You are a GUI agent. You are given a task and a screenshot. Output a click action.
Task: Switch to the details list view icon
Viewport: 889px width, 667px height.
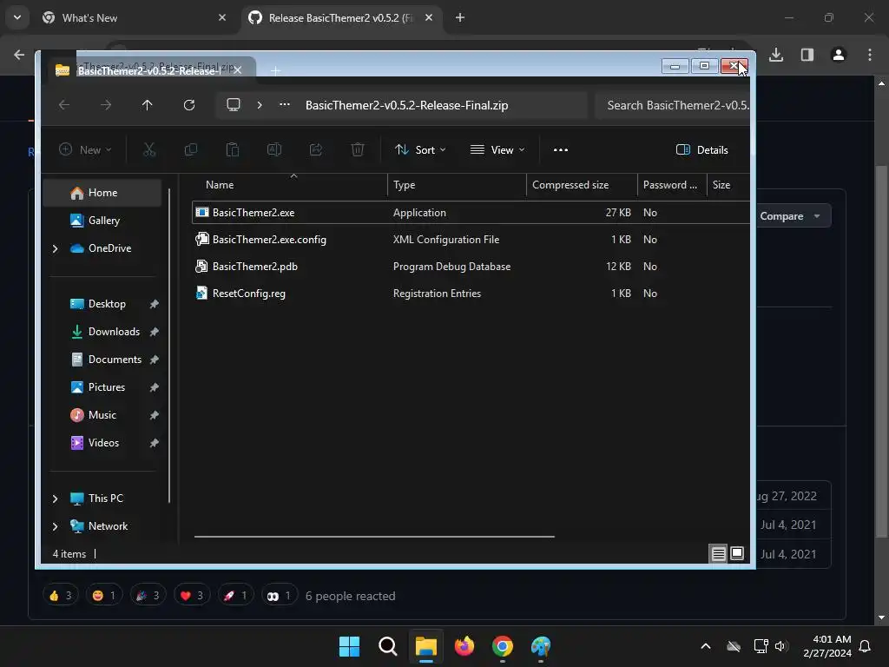(718, 553)
